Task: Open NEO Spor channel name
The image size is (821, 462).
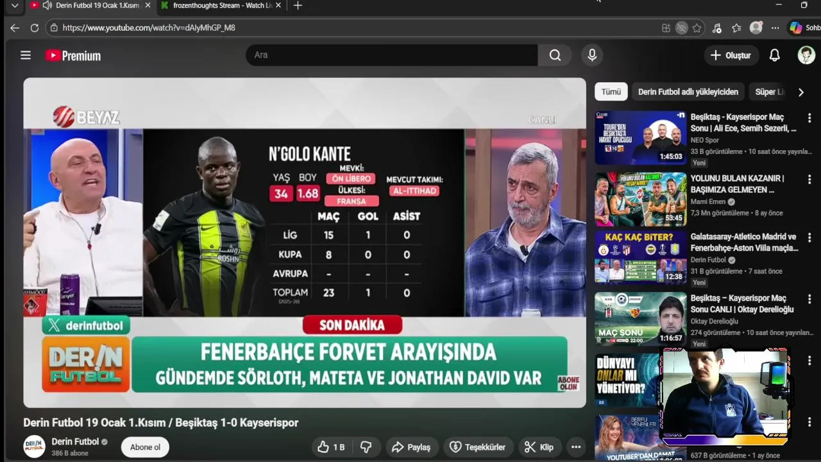Action: coord(705,140)
